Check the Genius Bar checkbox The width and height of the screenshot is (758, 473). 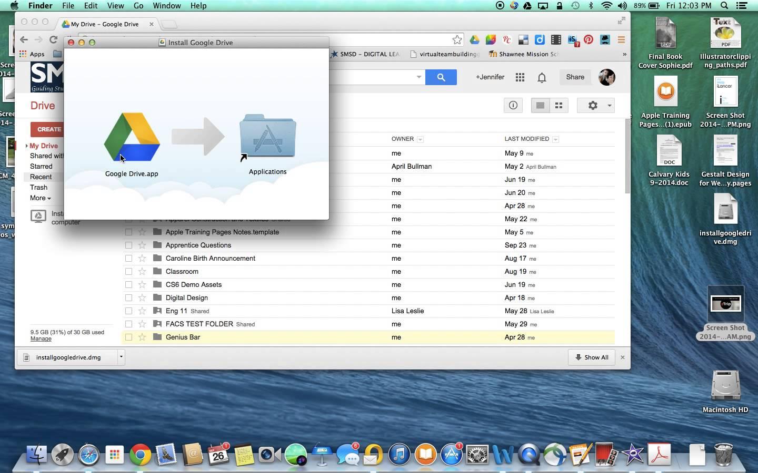click(x=128, y=337)
